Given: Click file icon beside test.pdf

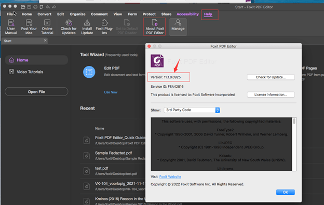Looking at the screenshot, I should click(x=87, y=171).
